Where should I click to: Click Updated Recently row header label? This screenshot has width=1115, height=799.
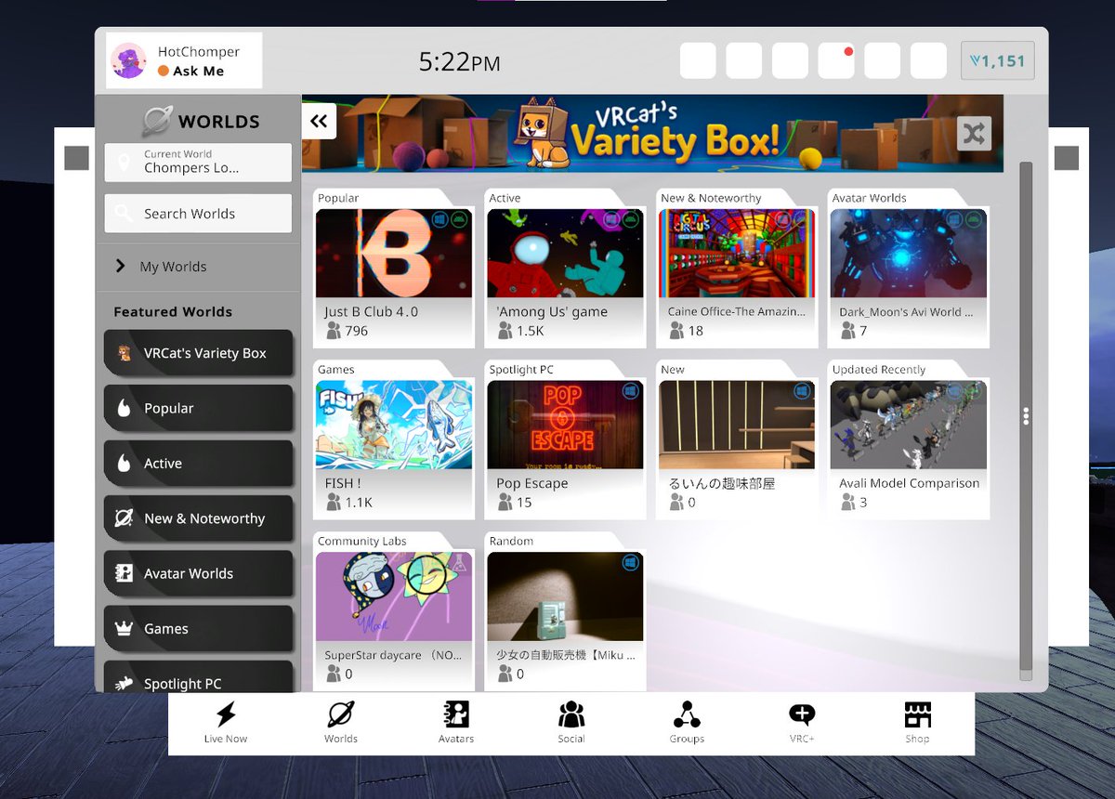click(x=879, y=370)
